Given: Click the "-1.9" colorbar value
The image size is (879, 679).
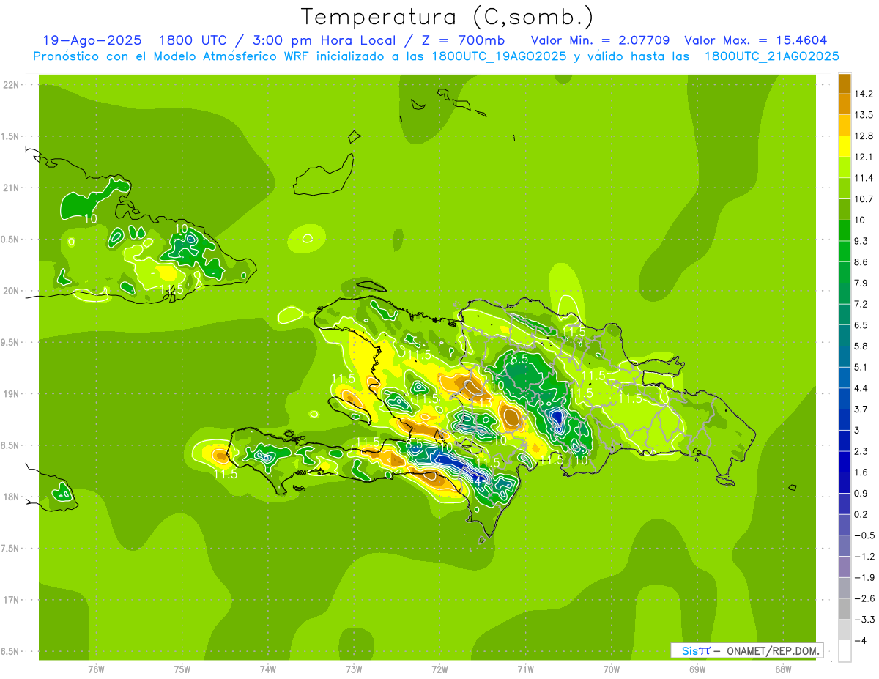Looking at the screenshot, I should point(864,577).
